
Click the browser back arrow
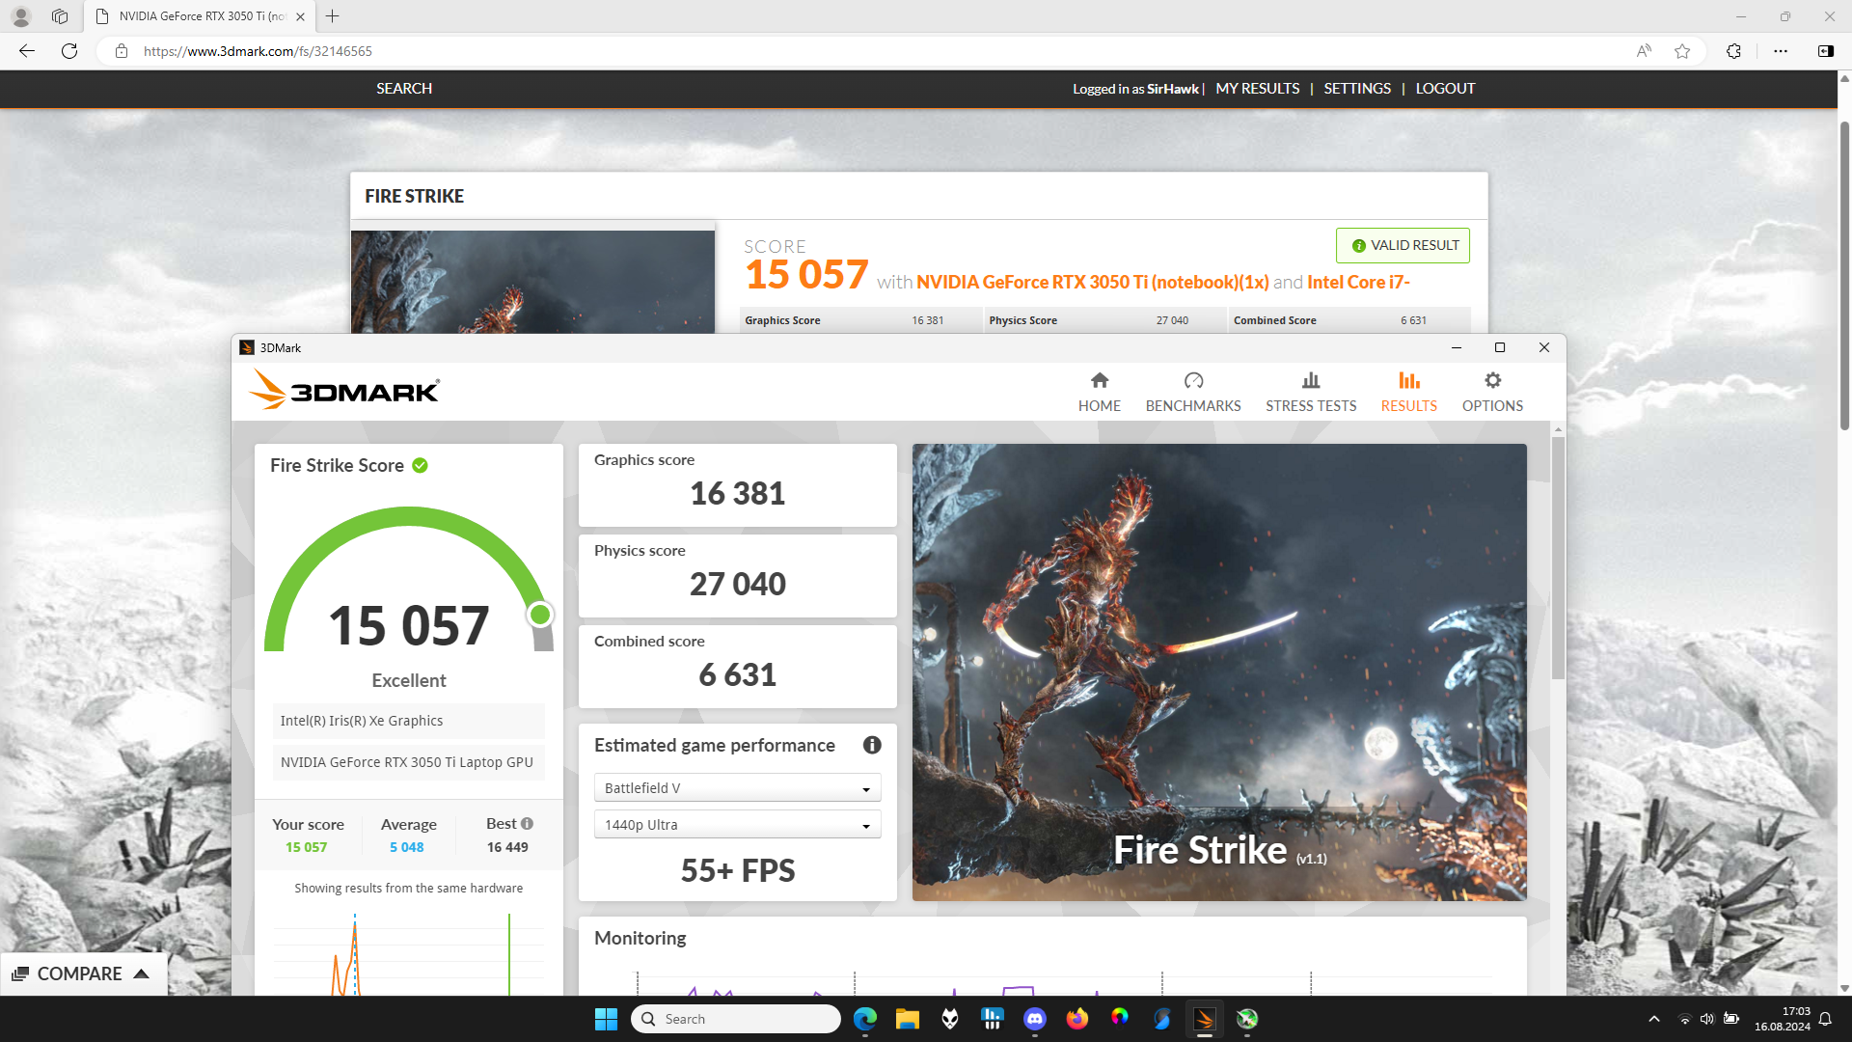pos(27,51)
